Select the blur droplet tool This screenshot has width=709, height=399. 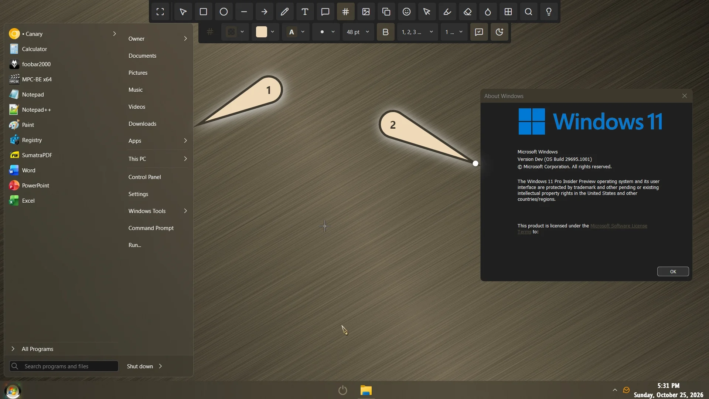(488, 12)
